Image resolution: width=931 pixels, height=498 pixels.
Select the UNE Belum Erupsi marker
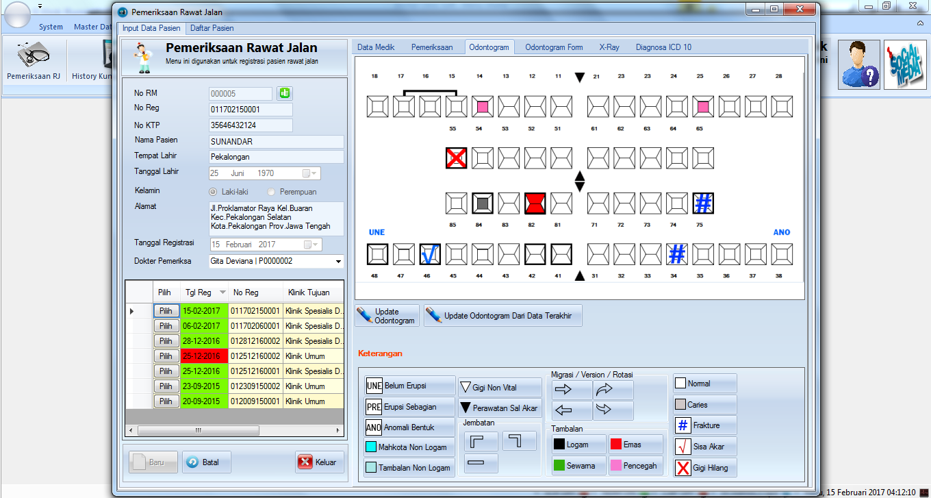coord(409,385)
